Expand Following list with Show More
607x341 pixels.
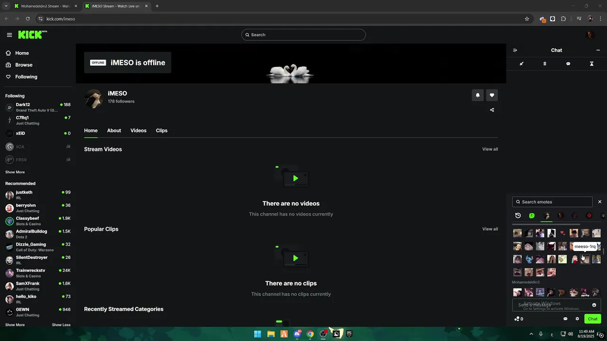click(x=15, y=172)
